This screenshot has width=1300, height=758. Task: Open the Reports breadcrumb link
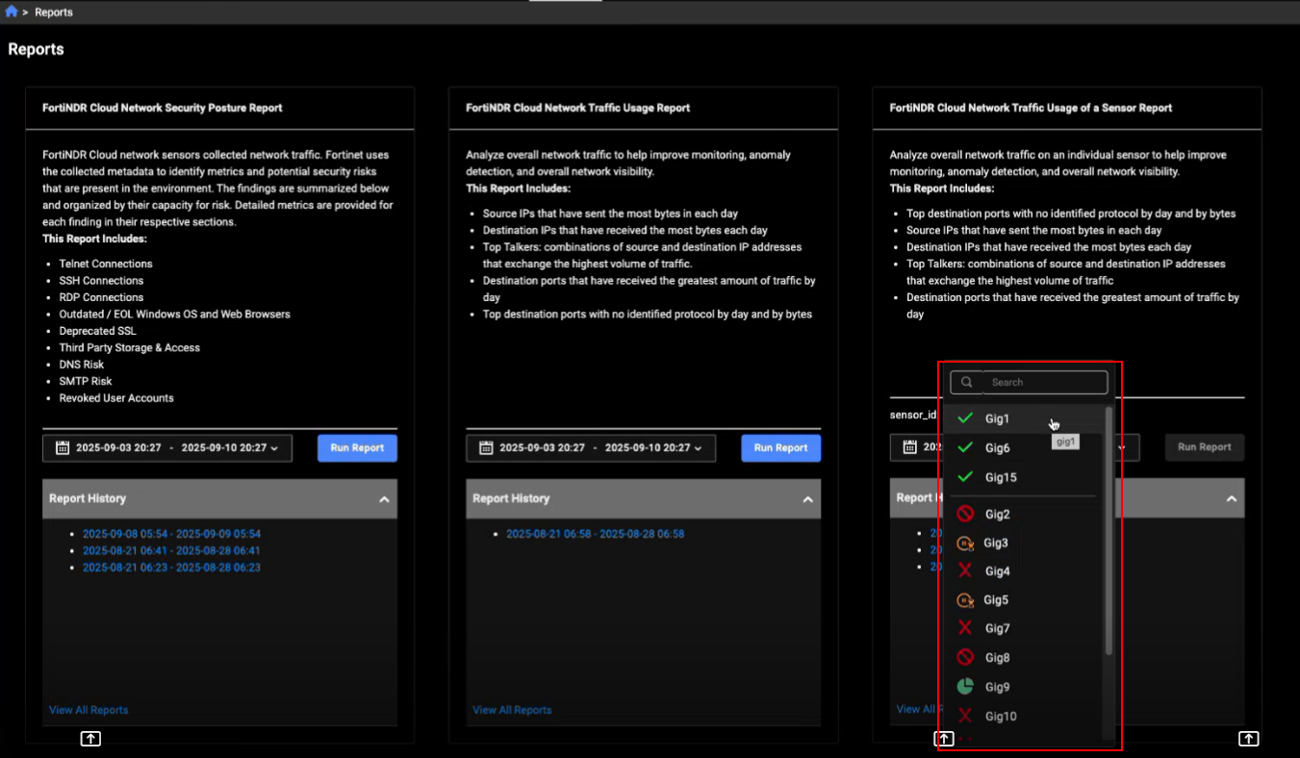coord(54,13)
